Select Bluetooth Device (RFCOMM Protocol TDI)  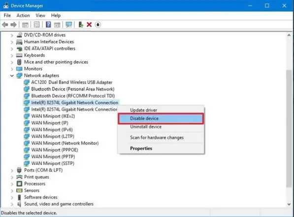tap(73, 96)
